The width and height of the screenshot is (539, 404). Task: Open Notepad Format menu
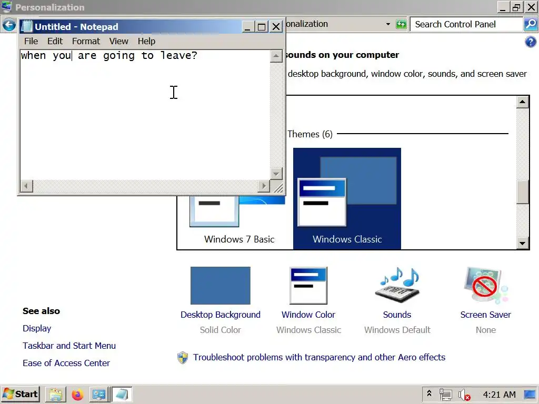86,41
